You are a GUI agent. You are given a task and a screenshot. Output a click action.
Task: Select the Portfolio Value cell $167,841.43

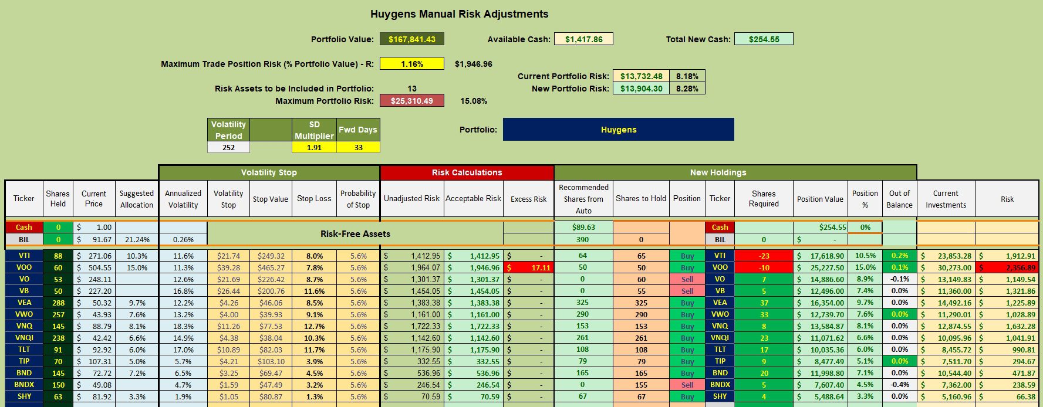click(x=412, y=39)
